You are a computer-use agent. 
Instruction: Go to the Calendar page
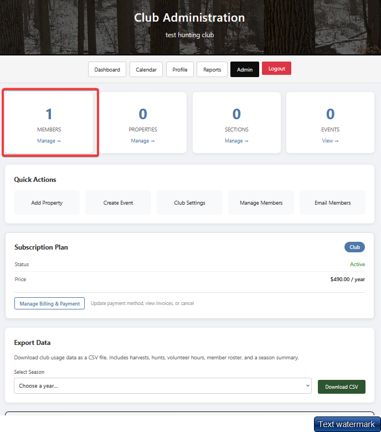[146, 69]
